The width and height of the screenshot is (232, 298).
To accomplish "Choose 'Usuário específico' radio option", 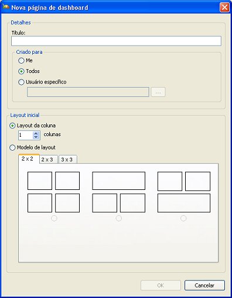I will [x=21, y=82].
